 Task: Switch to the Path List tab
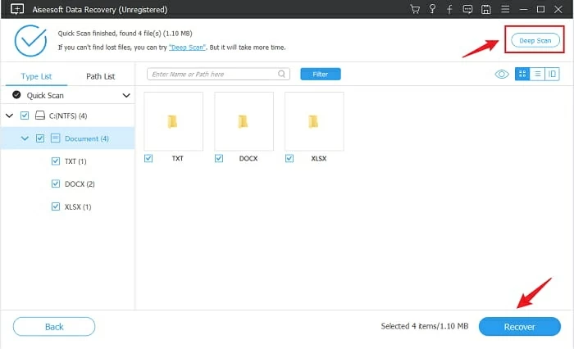100,76
